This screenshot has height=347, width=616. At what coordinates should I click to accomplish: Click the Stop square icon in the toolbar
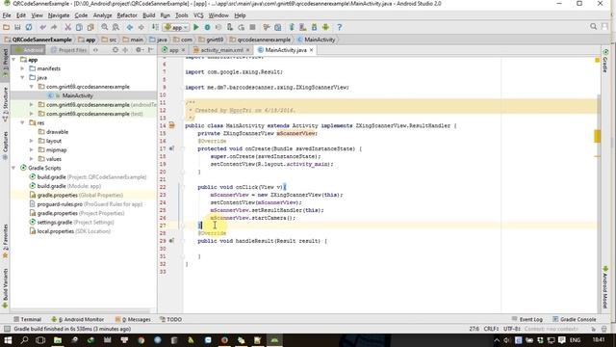pyautogui.click(x=252, y=27)
